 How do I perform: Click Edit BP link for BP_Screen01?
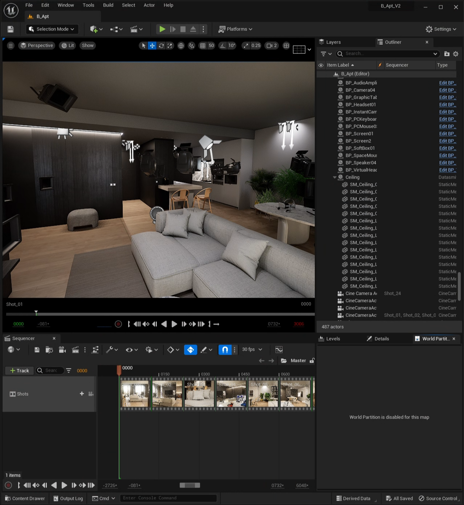point(447,134)
